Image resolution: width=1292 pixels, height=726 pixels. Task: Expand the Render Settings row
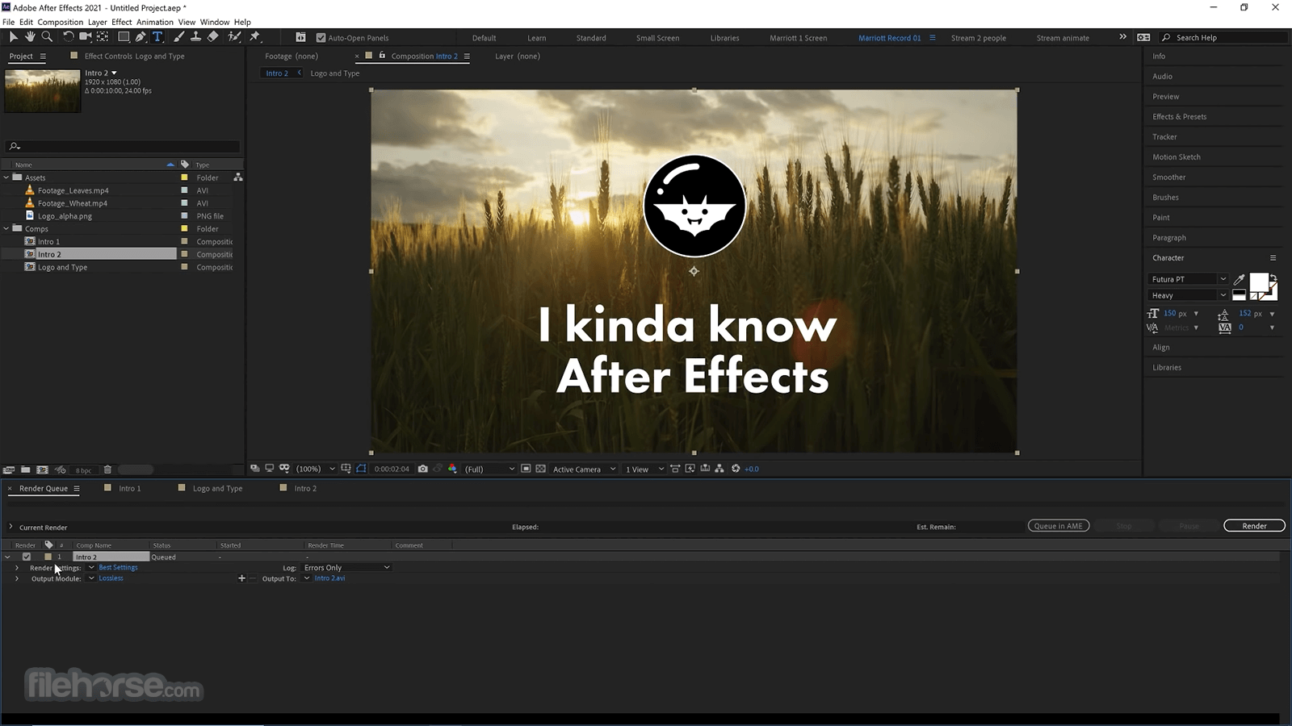point(17,568)
